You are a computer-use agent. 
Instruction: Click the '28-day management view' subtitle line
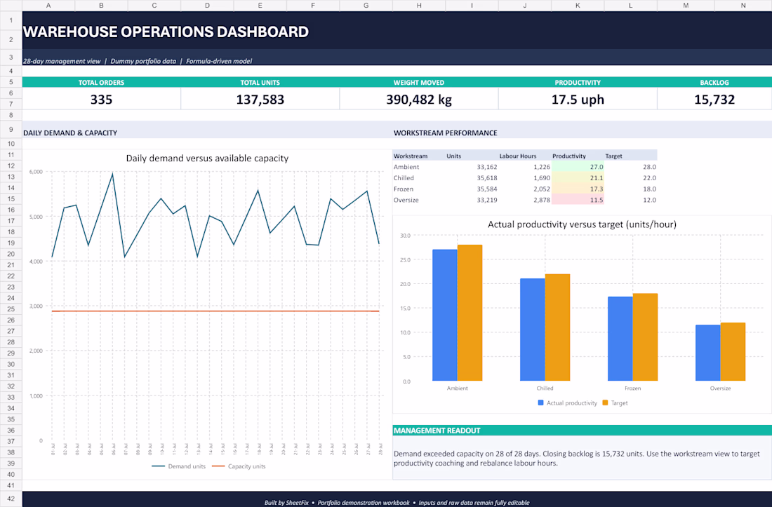pyautogui.click(x=138, y=61)
